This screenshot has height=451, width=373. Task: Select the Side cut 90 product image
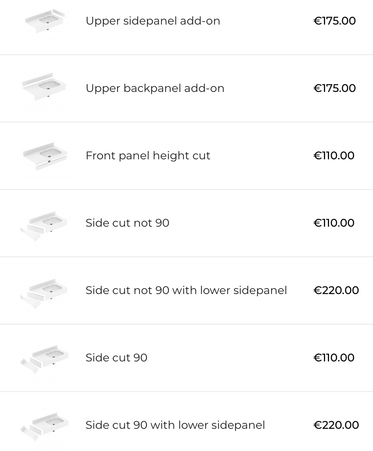[x=44, y=358]
